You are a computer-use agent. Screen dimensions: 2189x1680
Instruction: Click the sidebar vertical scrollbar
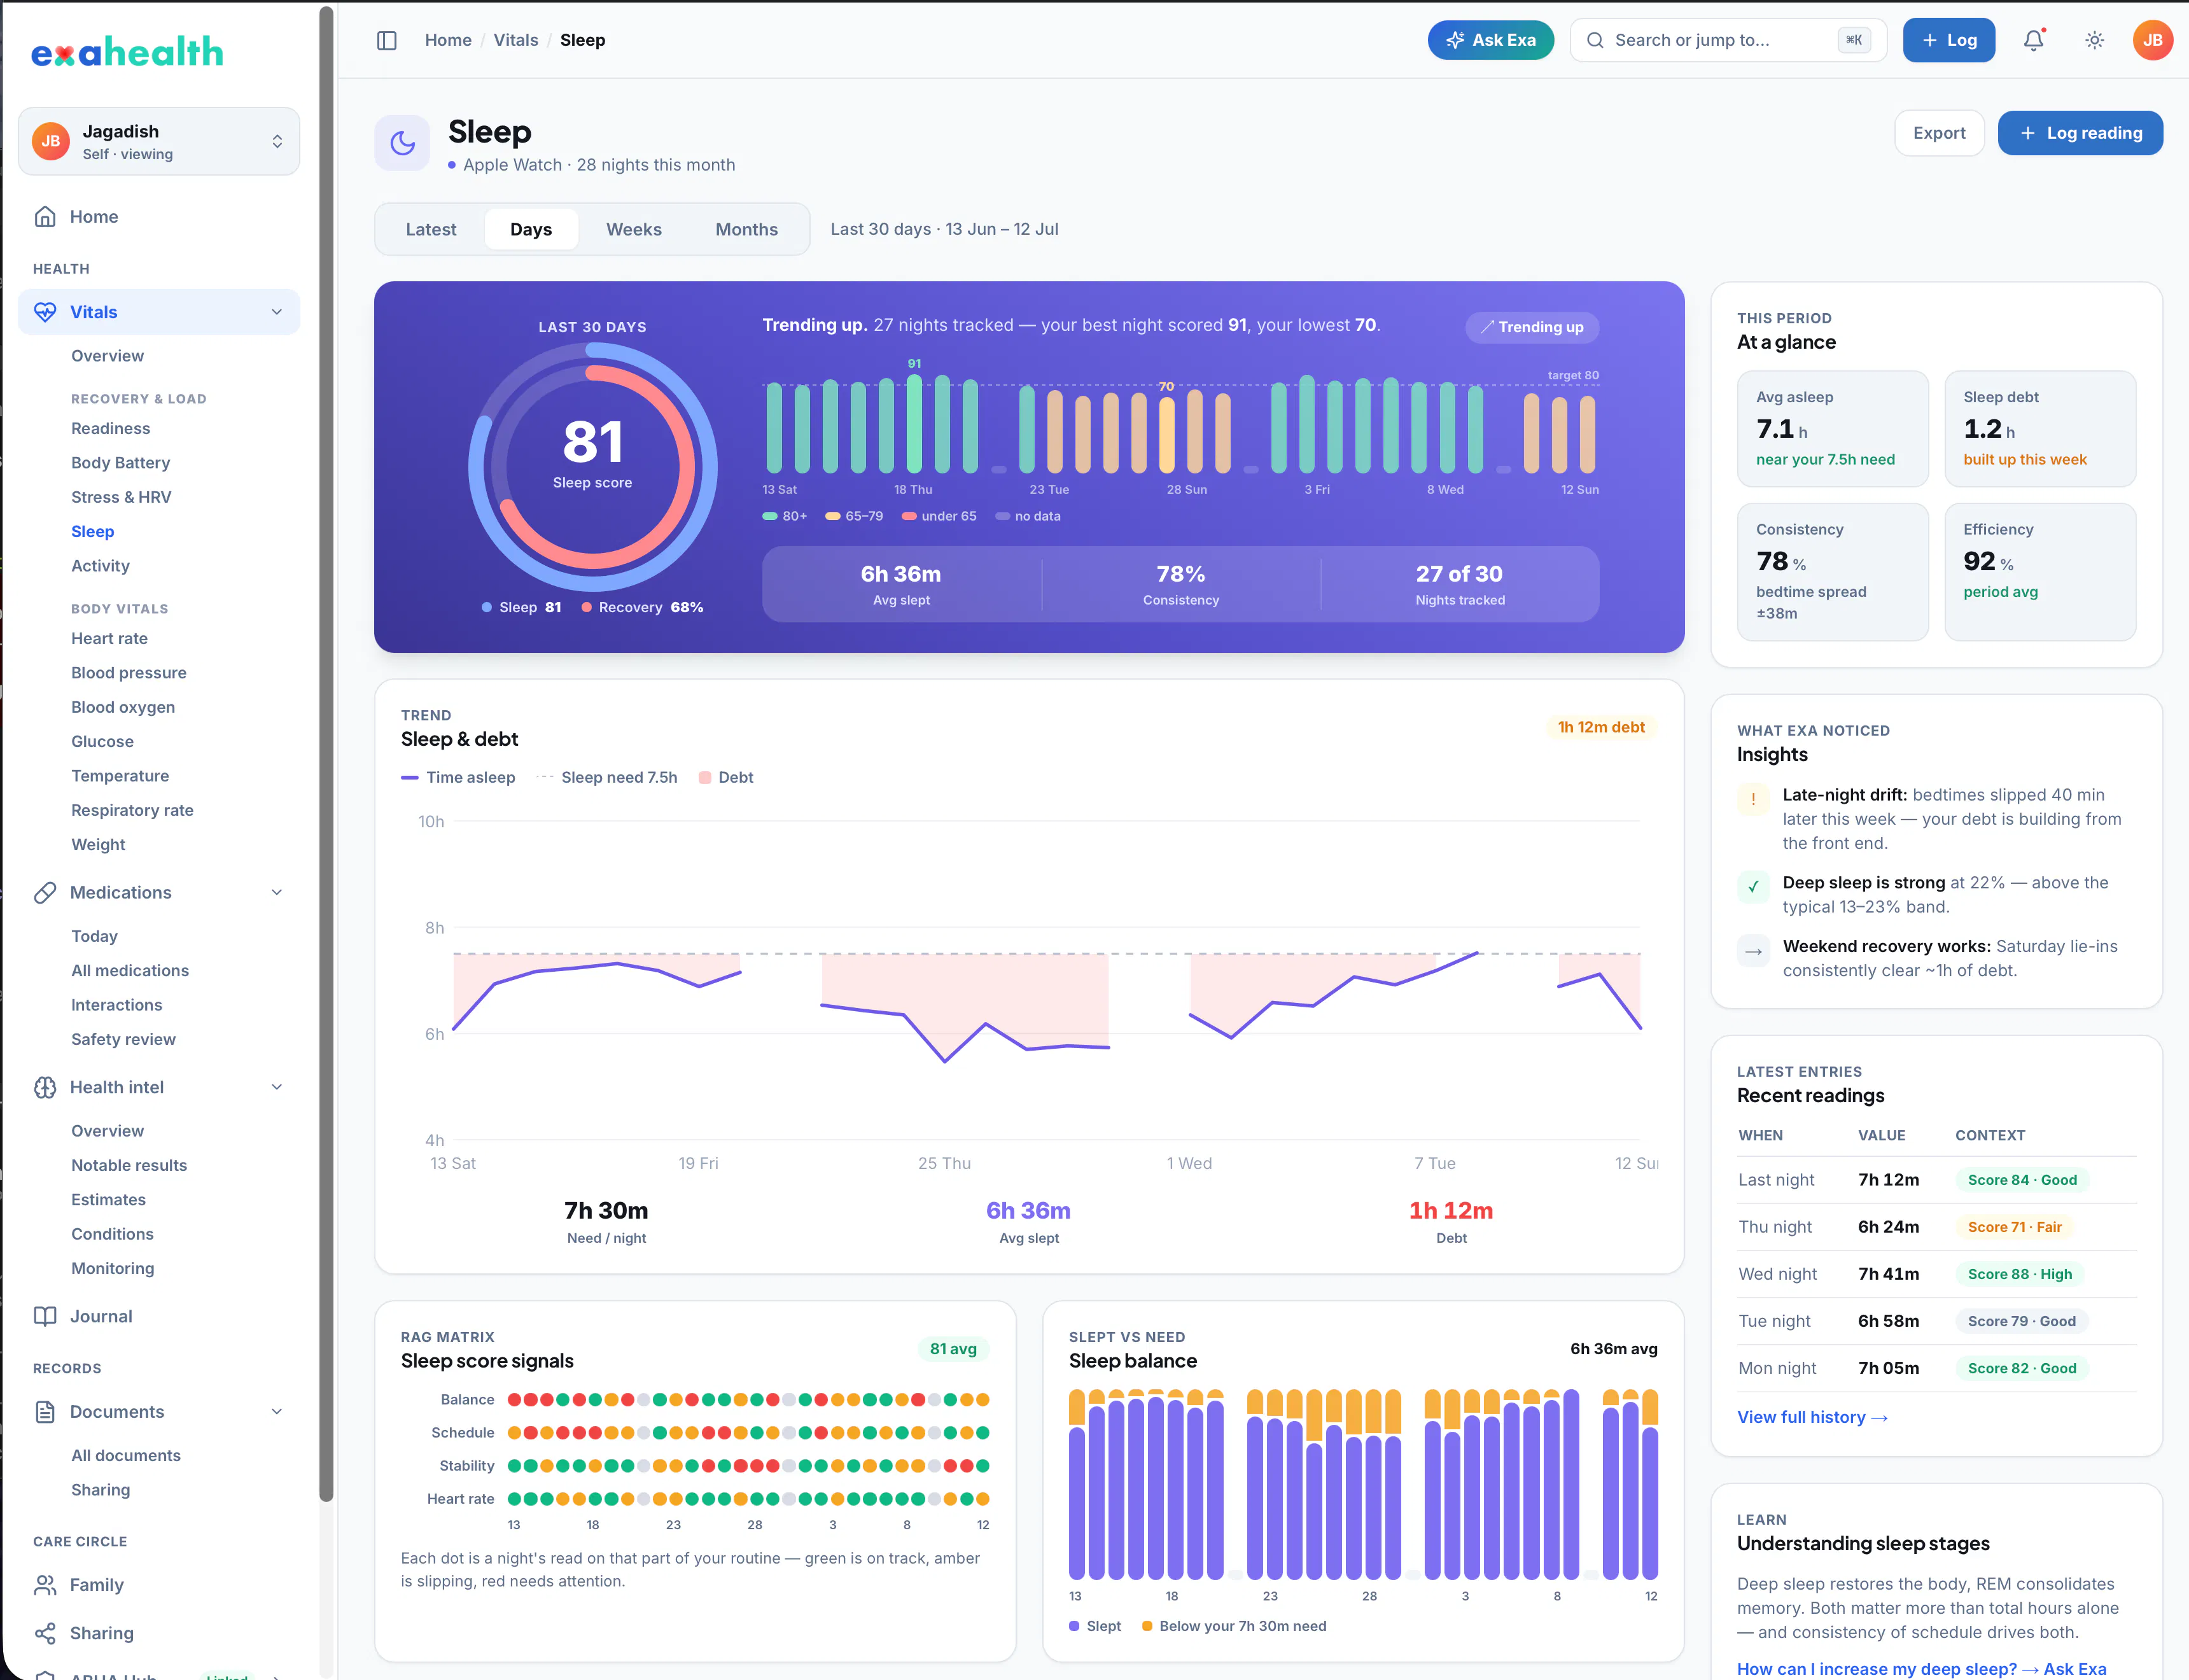pos(326,755)
